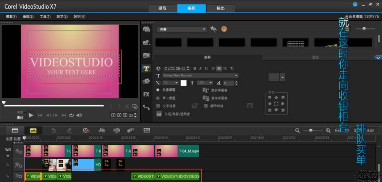
Task: Open the Transition library icon
Action: [x=146, y=56]
